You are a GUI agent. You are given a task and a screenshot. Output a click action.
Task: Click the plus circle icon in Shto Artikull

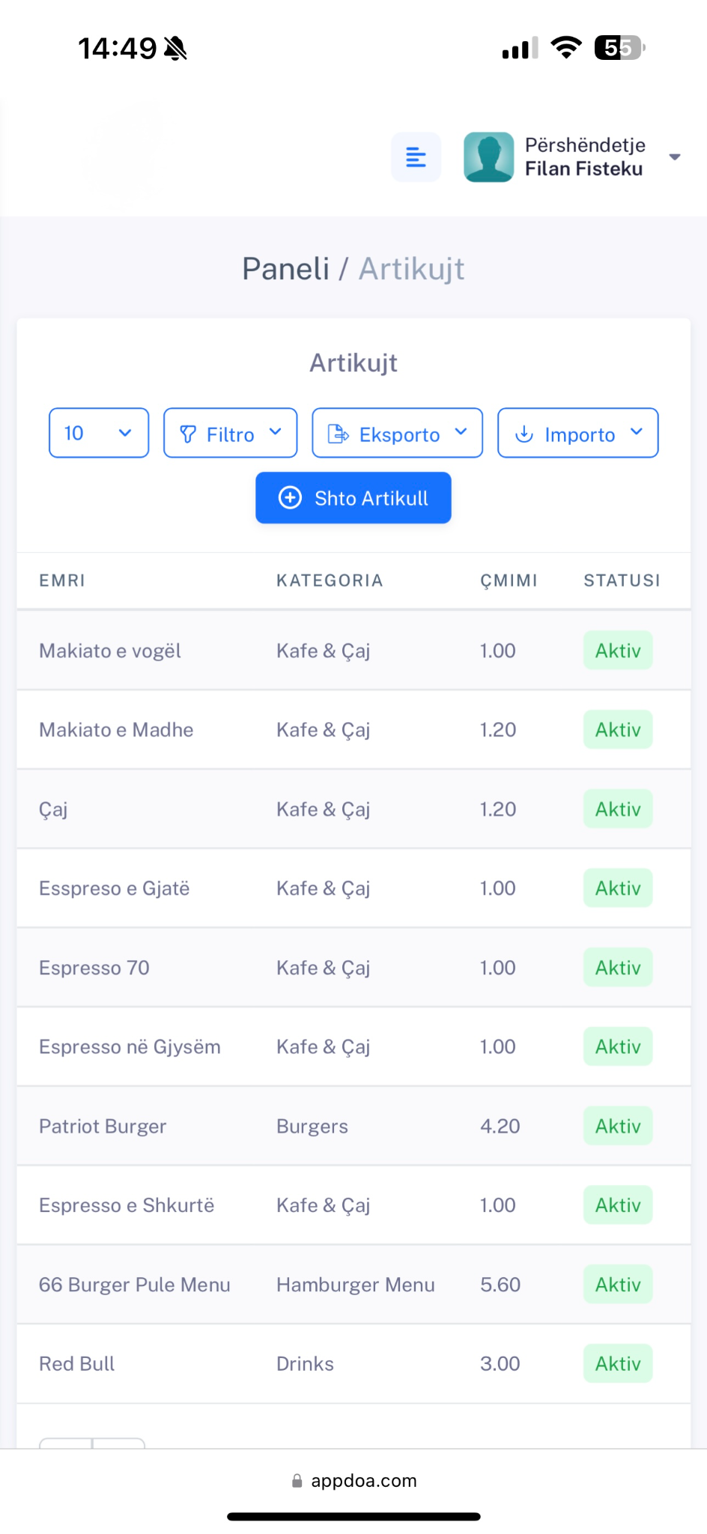coord(290,497)
